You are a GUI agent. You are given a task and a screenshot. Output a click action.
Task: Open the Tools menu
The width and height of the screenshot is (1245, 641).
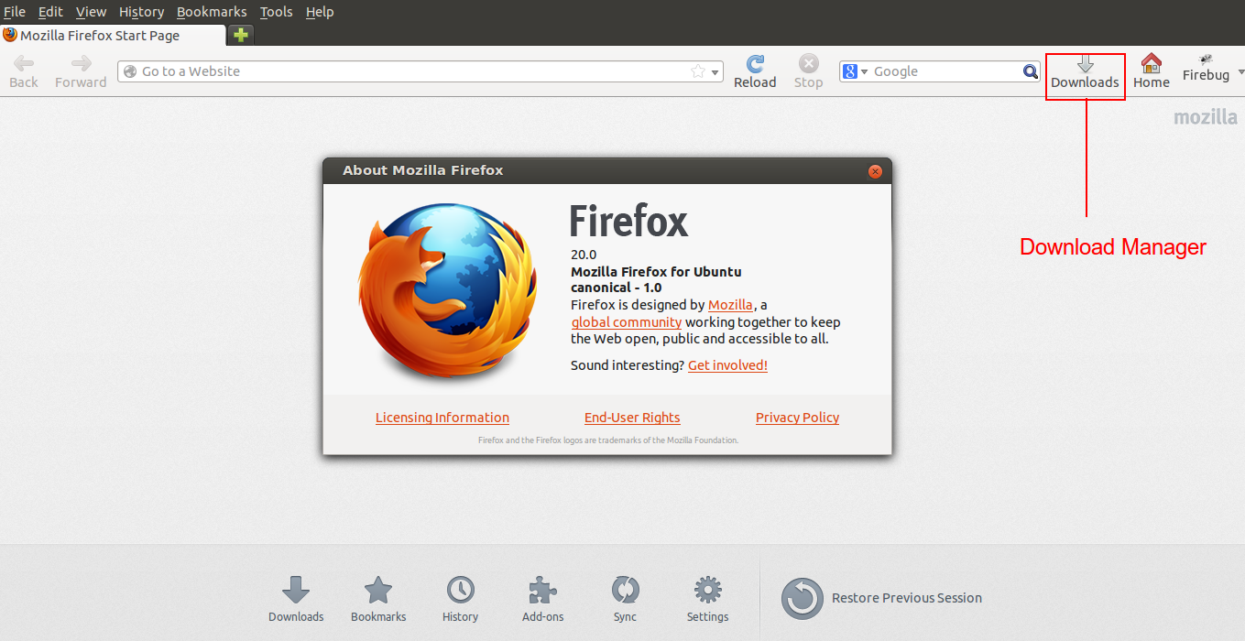[277, 12]
